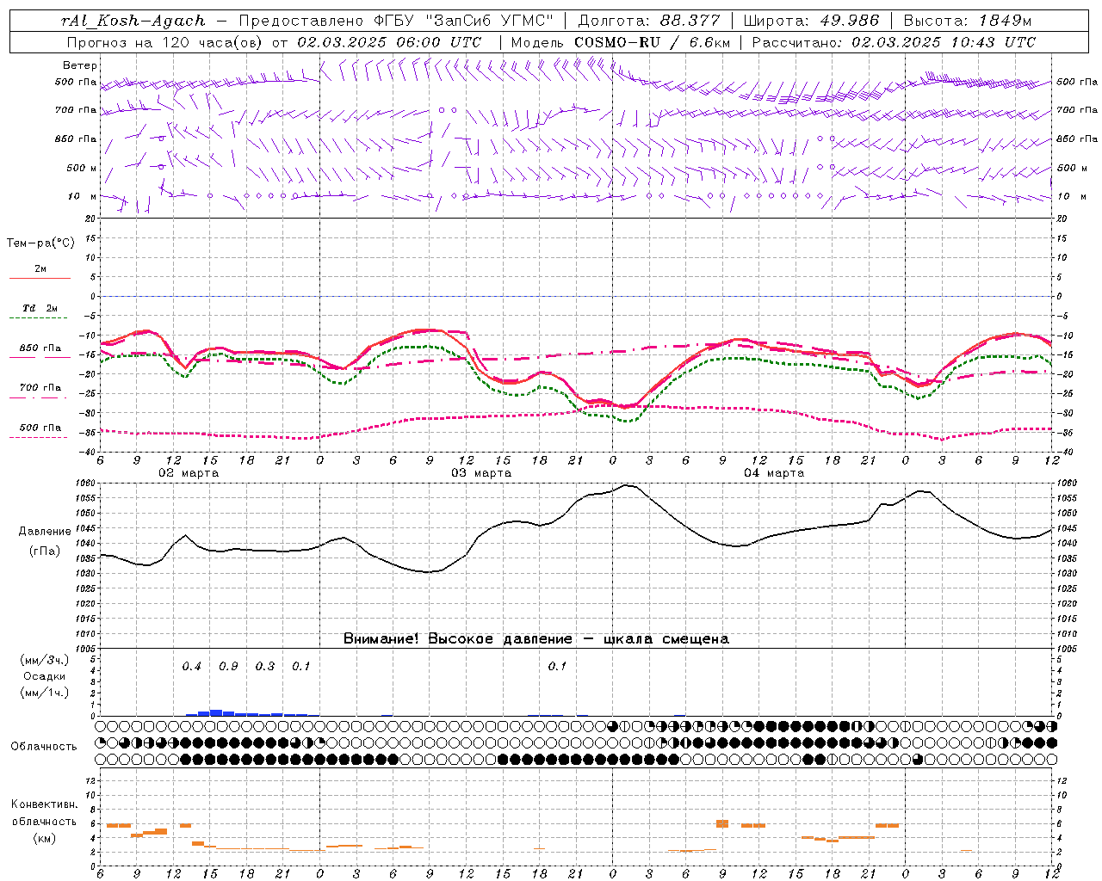The width and height of the screenshot is (1102, 881).
Task: Click the Td 2м legend entry
Action: point(40,312)
